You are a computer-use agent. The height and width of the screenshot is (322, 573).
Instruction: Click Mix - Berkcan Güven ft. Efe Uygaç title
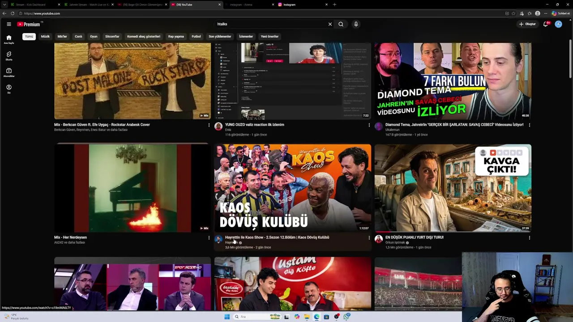click(102, 125)
